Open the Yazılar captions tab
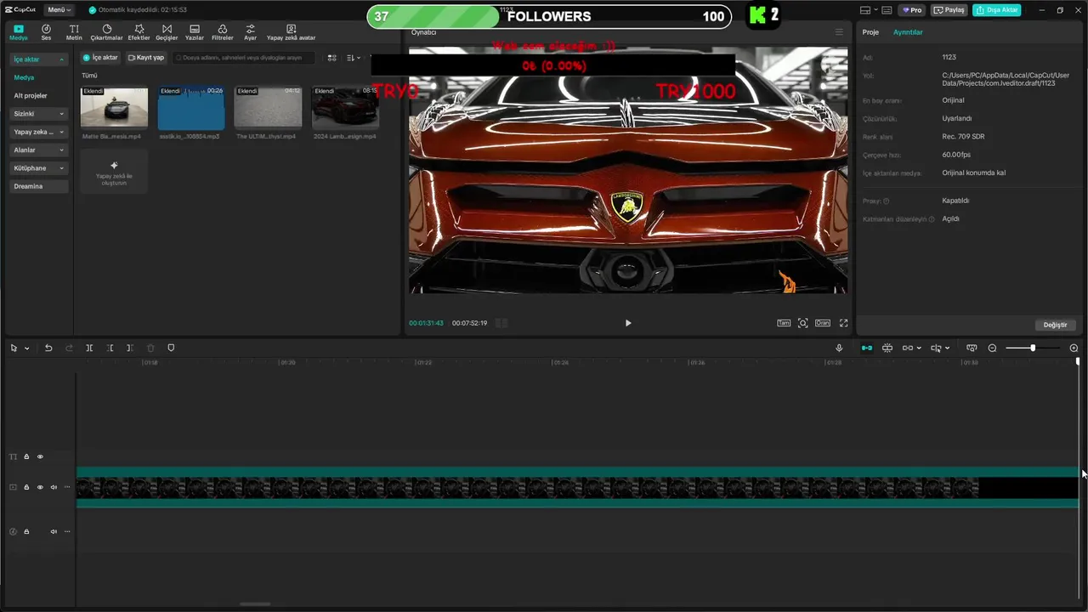Image resolution: width=1088 pixels, height=612 pixels. coord(195,32)
